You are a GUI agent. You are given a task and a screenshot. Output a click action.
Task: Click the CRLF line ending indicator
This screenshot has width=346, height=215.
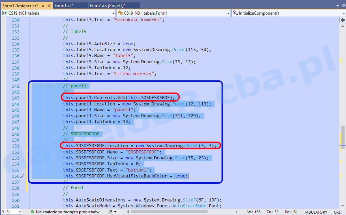[338, 212]
